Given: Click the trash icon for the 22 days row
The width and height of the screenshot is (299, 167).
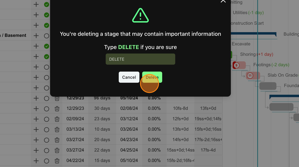Looking at the screenshot, I should [57, 150].
